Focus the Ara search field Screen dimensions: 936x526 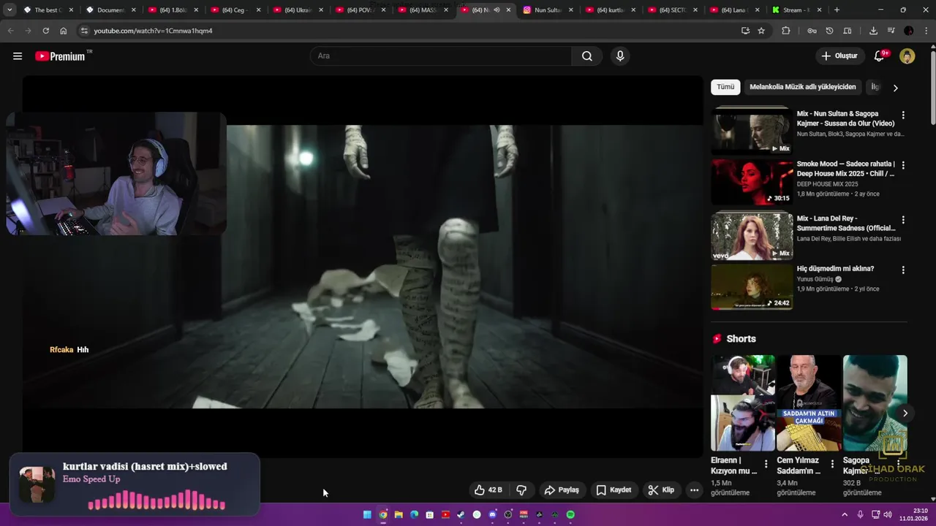[441, 56]
